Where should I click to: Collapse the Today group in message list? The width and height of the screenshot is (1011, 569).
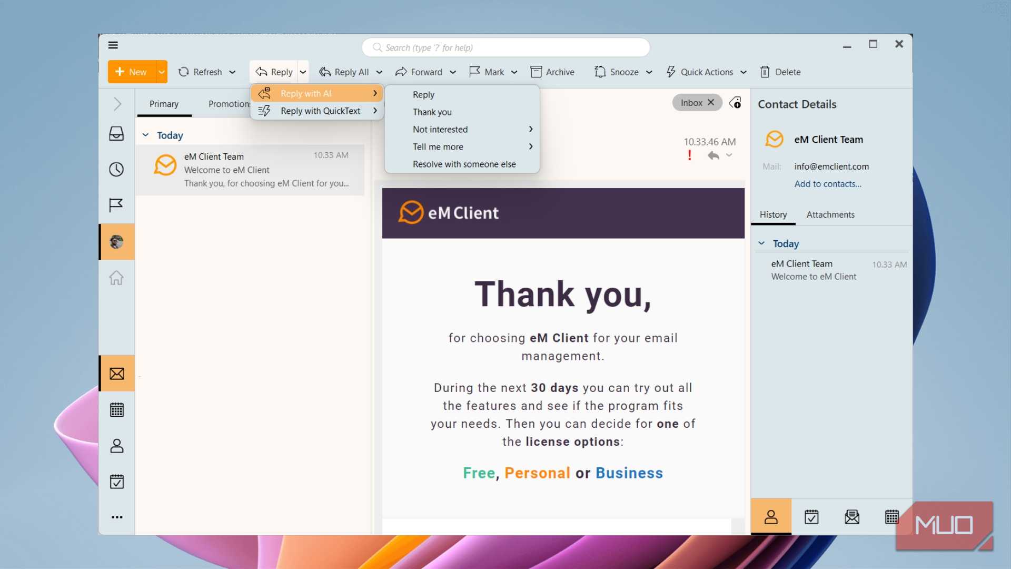pyautogui.click(x=146, y=135)
